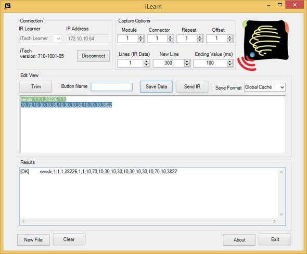
Task: Click the Clear button
Action: point(69,239)
